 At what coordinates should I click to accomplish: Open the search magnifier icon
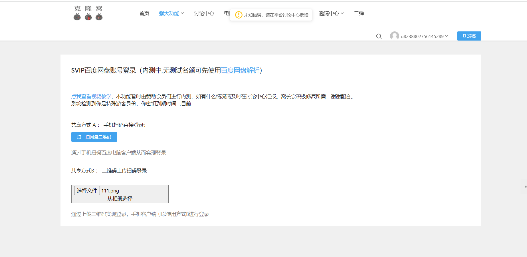tap(379, 36)
